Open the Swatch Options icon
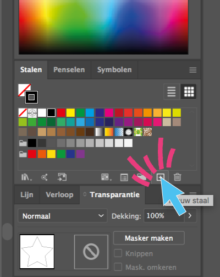 point(124,177)
